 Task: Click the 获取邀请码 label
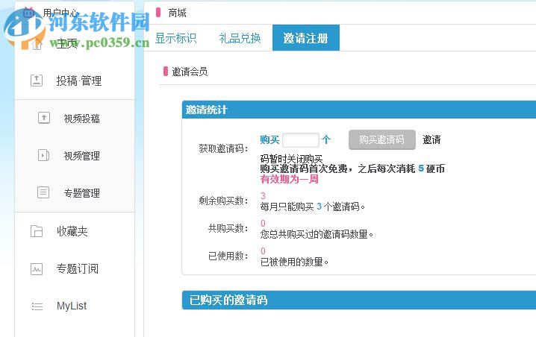click(x=223, y=148)
